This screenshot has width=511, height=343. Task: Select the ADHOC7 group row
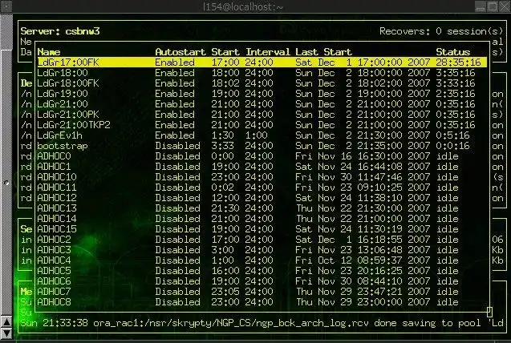click(x=262, y=291)
